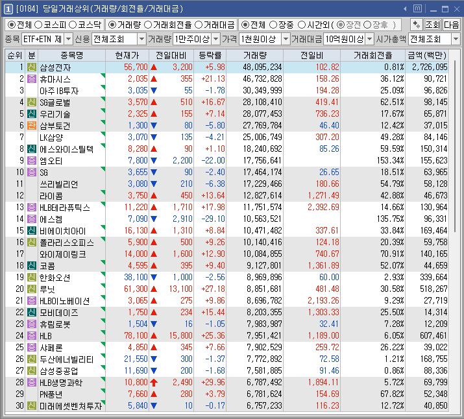Choose the 거래대금 ranking radio button
This screenshot has width=464, height=419.
pos(199,25)
